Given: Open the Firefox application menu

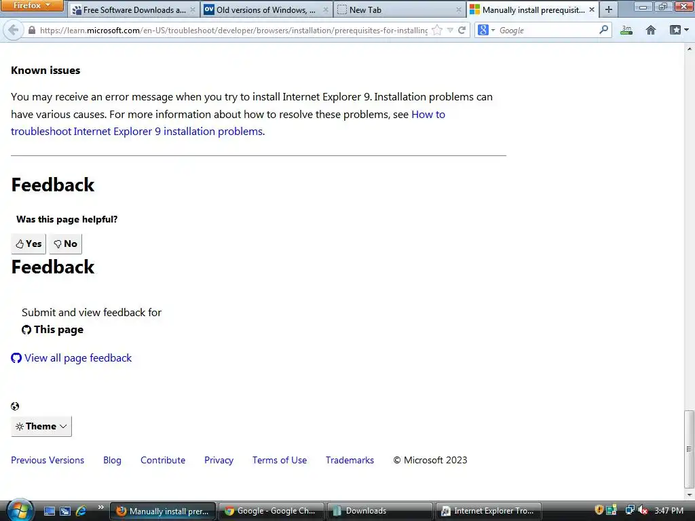Looking at the screenshot, I should pos(32,5).
